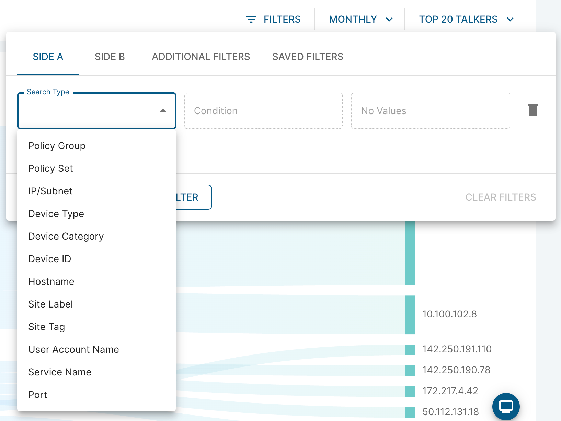Click the No Values field
The image size is (561, 421).
431,111
